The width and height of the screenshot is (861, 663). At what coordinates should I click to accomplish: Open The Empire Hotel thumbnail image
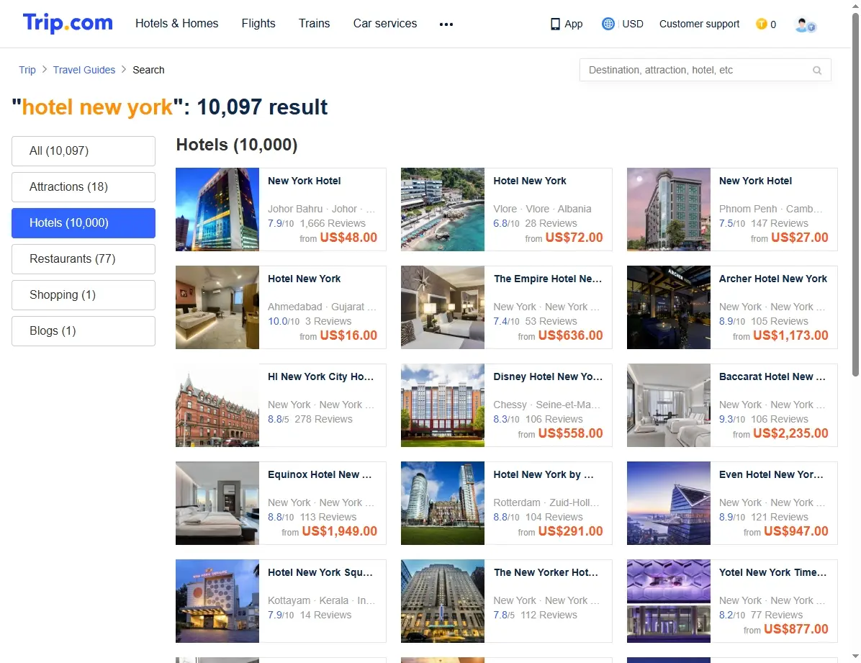coord(443,307)
